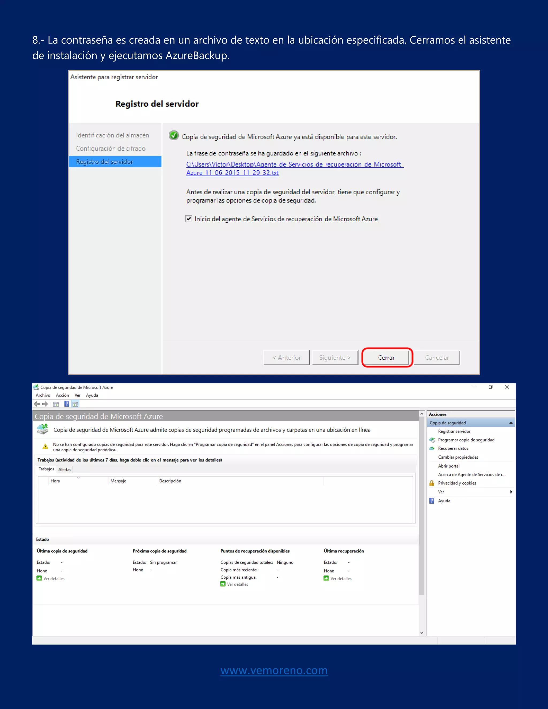
Task: Click the Descripción column header
Action: [x=240, y=481]
